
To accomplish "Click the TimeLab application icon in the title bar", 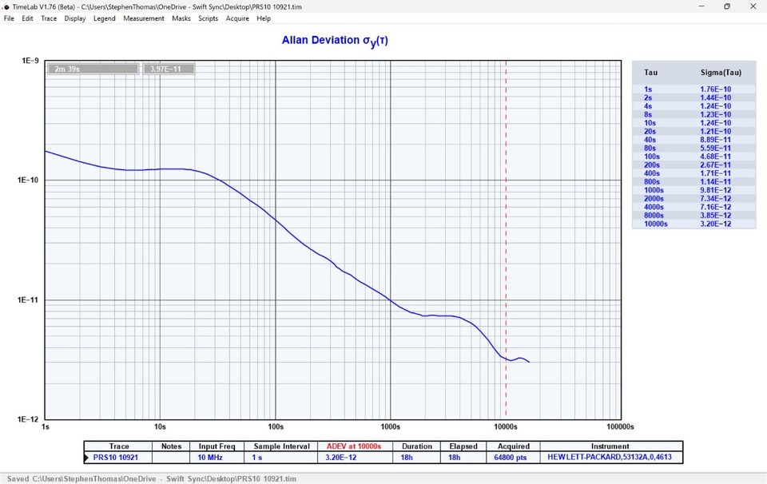I will [6, 6].
